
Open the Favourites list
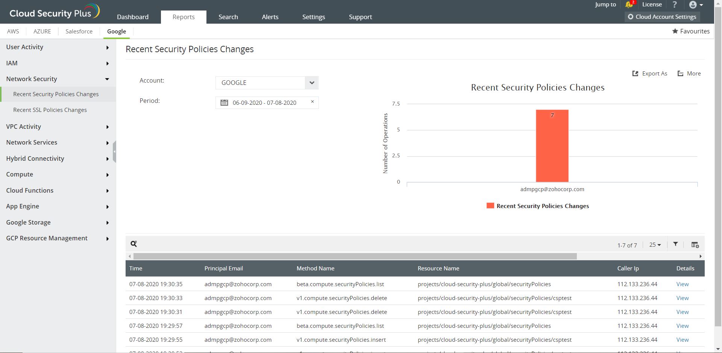691,31
